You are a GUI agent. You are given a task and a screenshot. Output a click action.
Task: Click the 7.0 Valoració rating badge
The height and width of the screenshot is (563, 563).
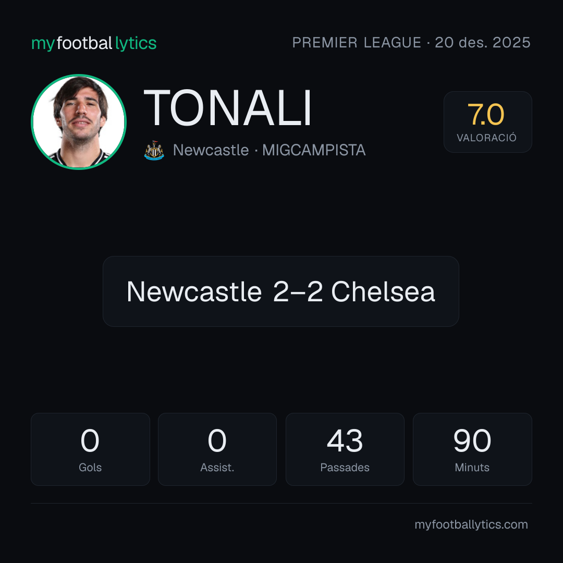pyautogui.click(x=487, y=121)
